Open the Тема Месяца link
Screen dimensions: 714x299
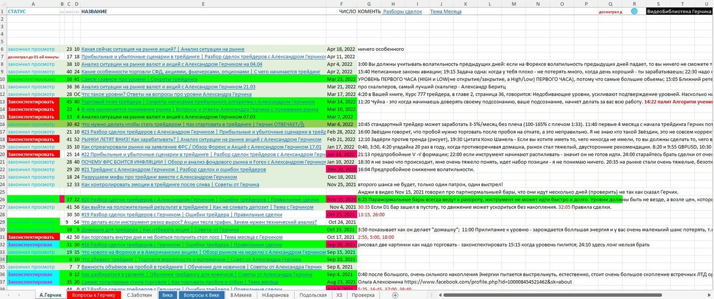446,12
